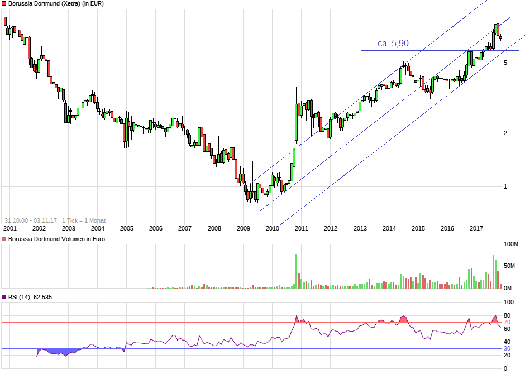Screen dimensions: 525x374
Task: Click the 2003 year label on the time axis
Action: [68, 228]
